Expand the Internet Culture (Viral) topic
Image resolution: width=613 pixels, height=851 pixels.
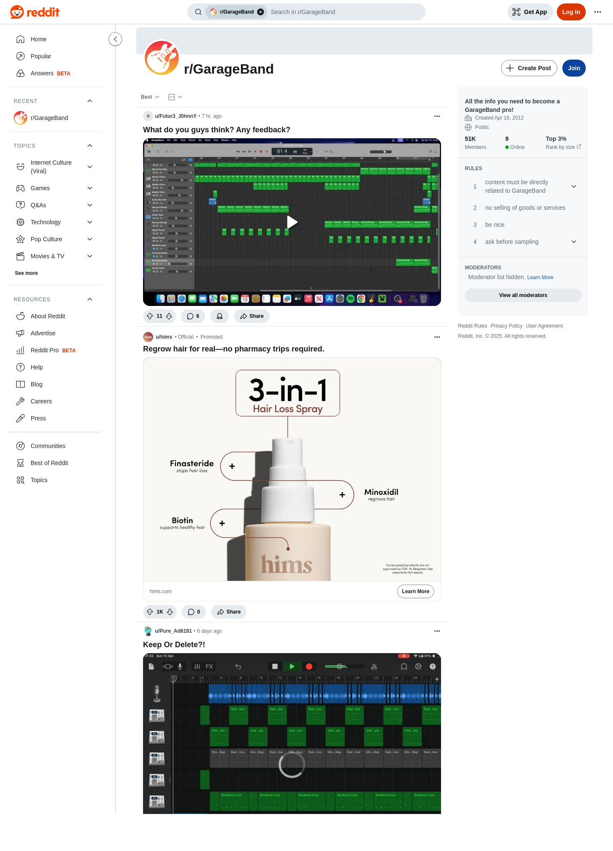(x=54, y=167)
